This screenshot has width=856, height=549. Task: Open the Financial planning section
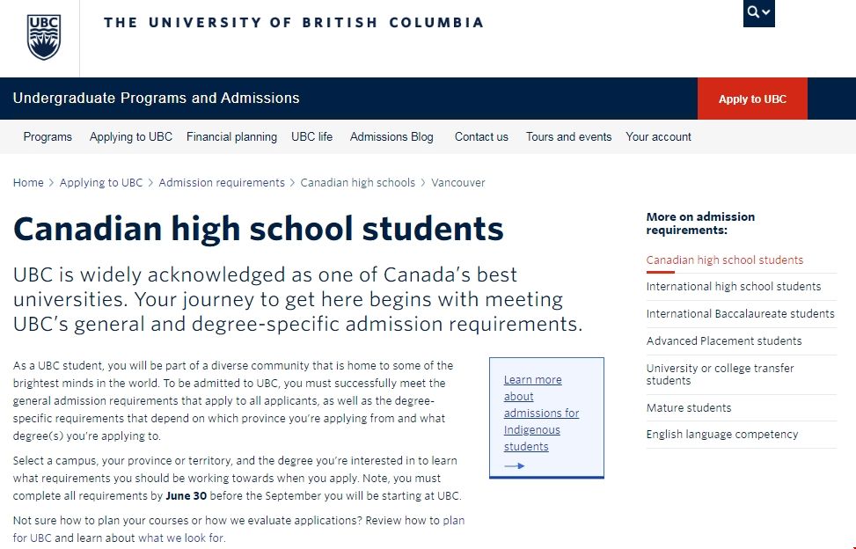click(x=231, y=136)
